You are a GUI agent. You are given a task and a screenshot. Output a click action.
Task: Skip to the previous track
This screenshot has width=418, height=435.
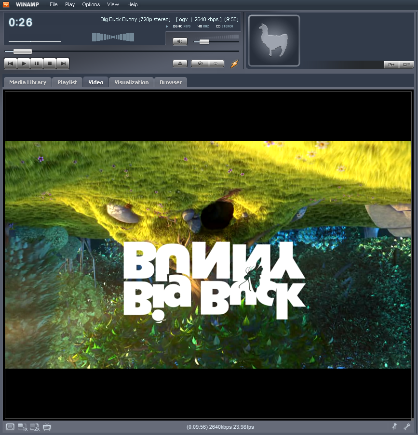11,64
